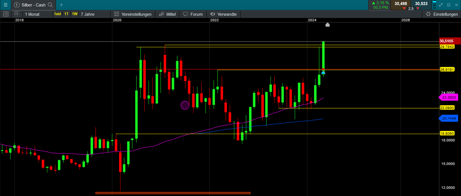Viewport: 461px width, 196px height.
Task: Select the 22,0900 horizontal line label
Action: (x=447, y=108)
